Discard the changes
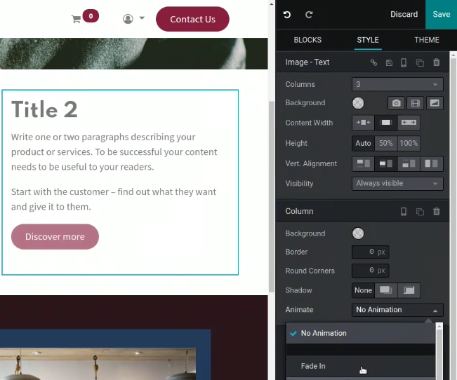Viewport: 457px width, 380px height. click(404, 14)
